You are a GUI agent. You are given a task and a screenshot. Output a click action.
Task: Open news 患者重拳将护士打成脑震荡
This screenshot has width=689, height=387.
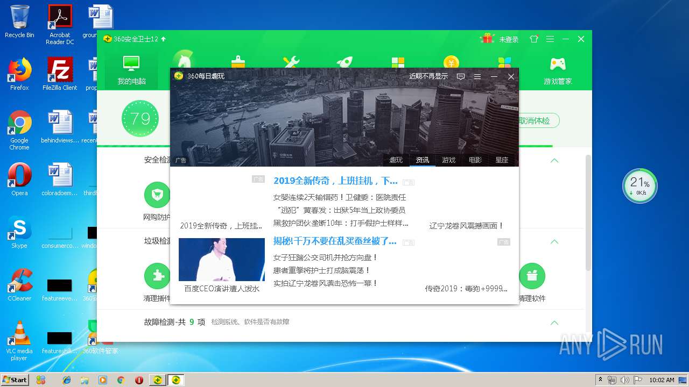pyautogui.click(x=322, y=270)
